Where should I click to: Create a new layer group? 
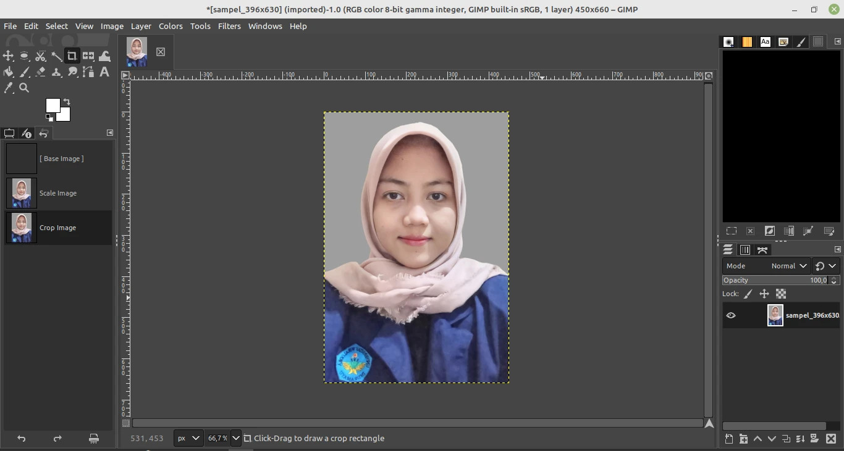(x=743, y=439)
